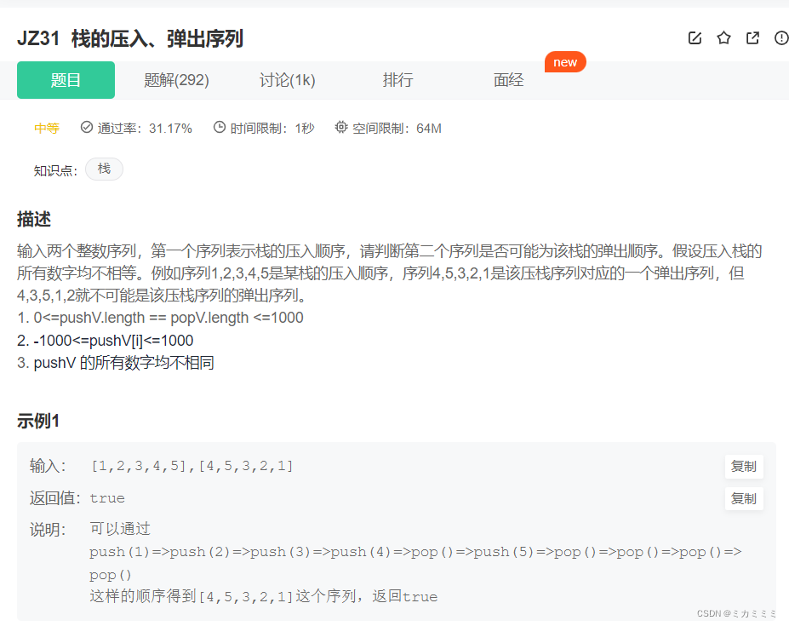Image resolution: width=789 pixels, height=626 pixels.
Task: Open the 排行 ranking tab
Action: 397,79
